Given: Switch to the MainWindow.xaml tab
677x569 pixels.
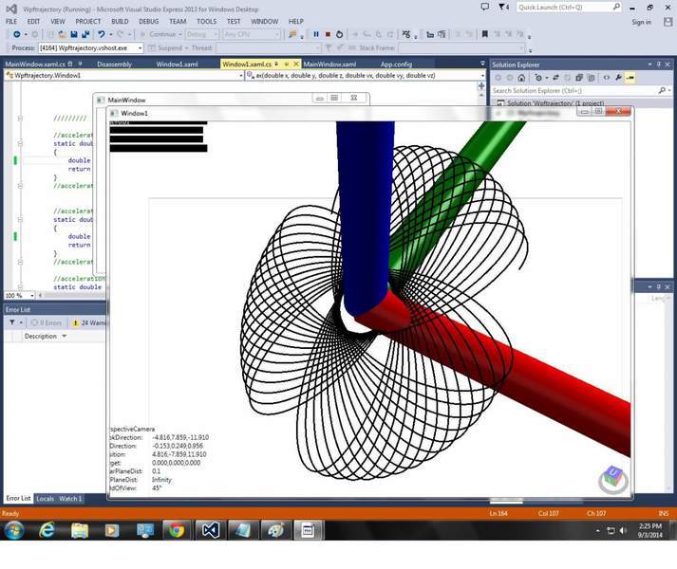Looking at the screenshot, I should pyautogui.click(x=329, y=64).
